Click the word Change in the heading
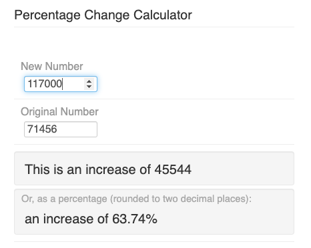Image resolution: width=311 pixels, height=248 pixels. [107, 15]
